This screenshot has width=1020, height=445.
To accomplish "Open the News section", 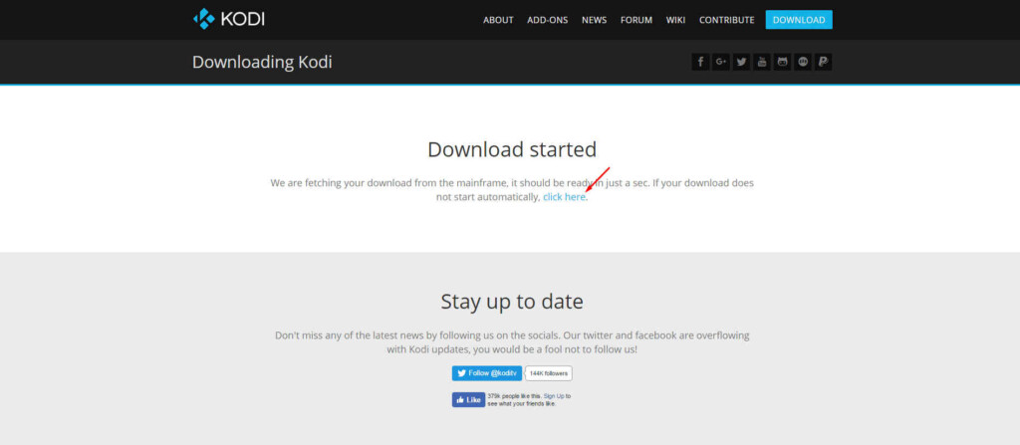I will (594, 20).
